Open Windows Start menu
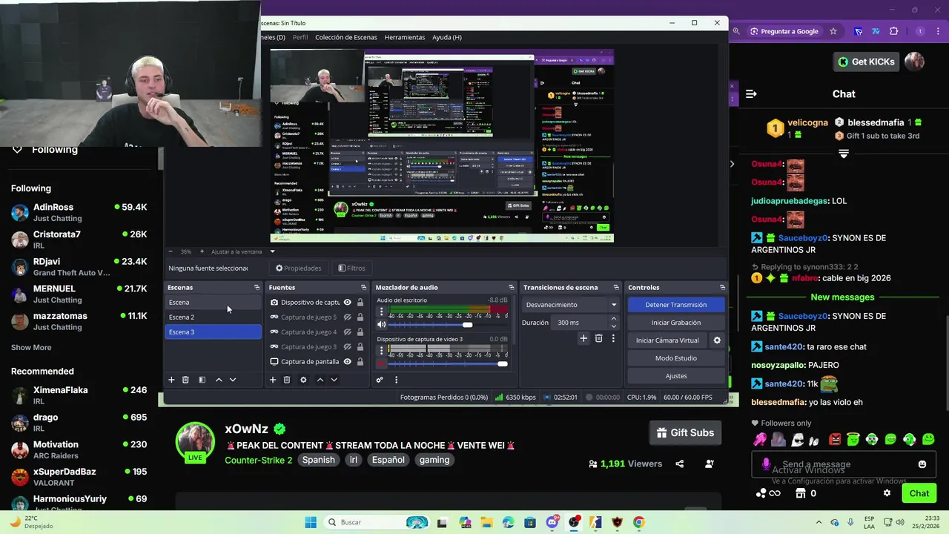Screen dimensions: 949x534 tap(311, 522)
